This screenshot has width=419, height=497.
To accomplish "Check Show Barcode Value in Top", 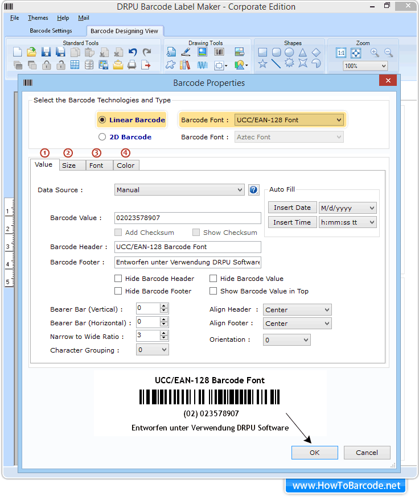I will (213, 291).
